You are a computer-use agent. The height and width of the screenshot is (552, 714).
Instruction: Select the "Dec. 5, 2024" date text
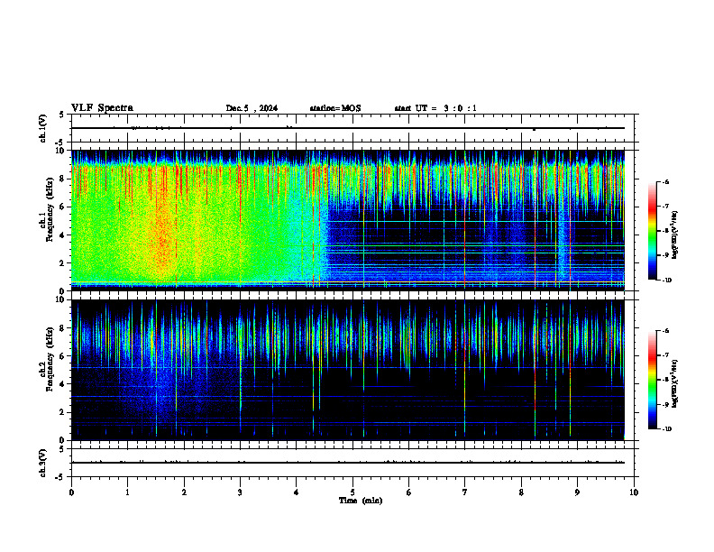point(252,108)
